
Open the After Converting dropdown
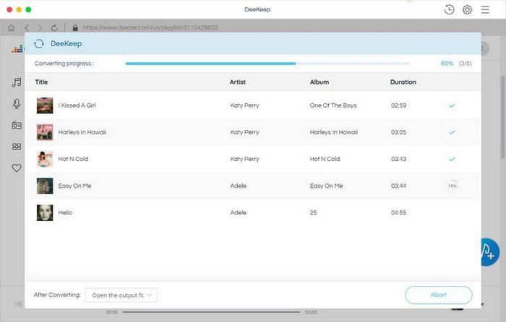click(x=121, y=295)
